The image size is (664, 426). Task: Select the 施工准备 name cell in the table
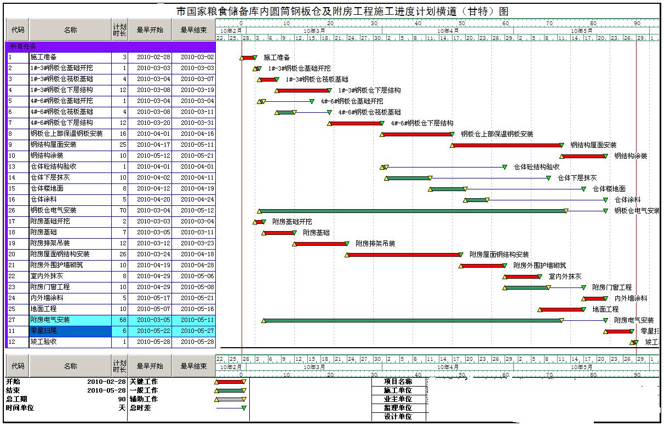[70, 57]
